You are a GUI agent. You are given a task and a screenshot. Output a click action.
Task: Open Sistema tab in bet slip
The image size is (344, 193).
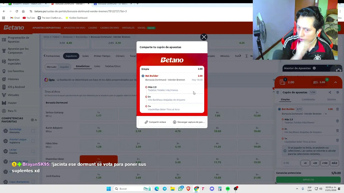point(331,99)
